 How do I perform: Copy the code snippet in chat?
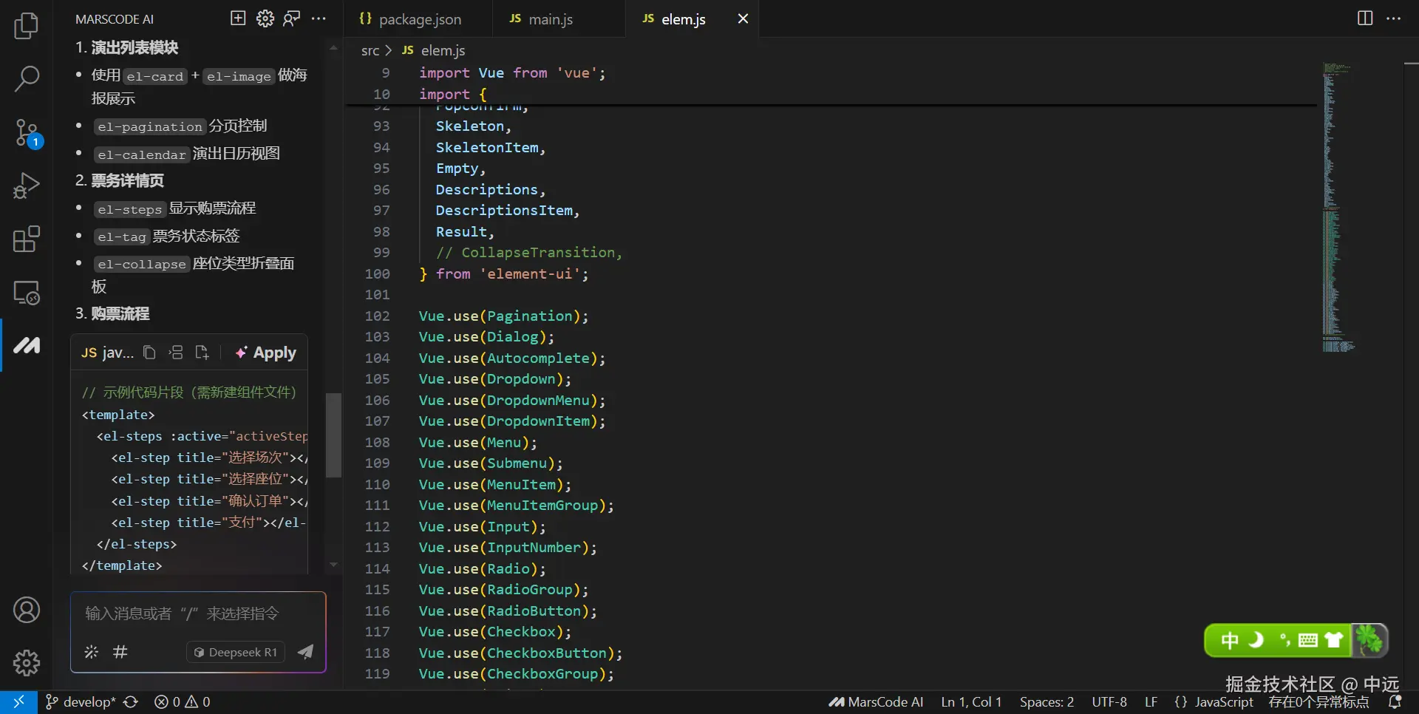[x=149, y=353]
